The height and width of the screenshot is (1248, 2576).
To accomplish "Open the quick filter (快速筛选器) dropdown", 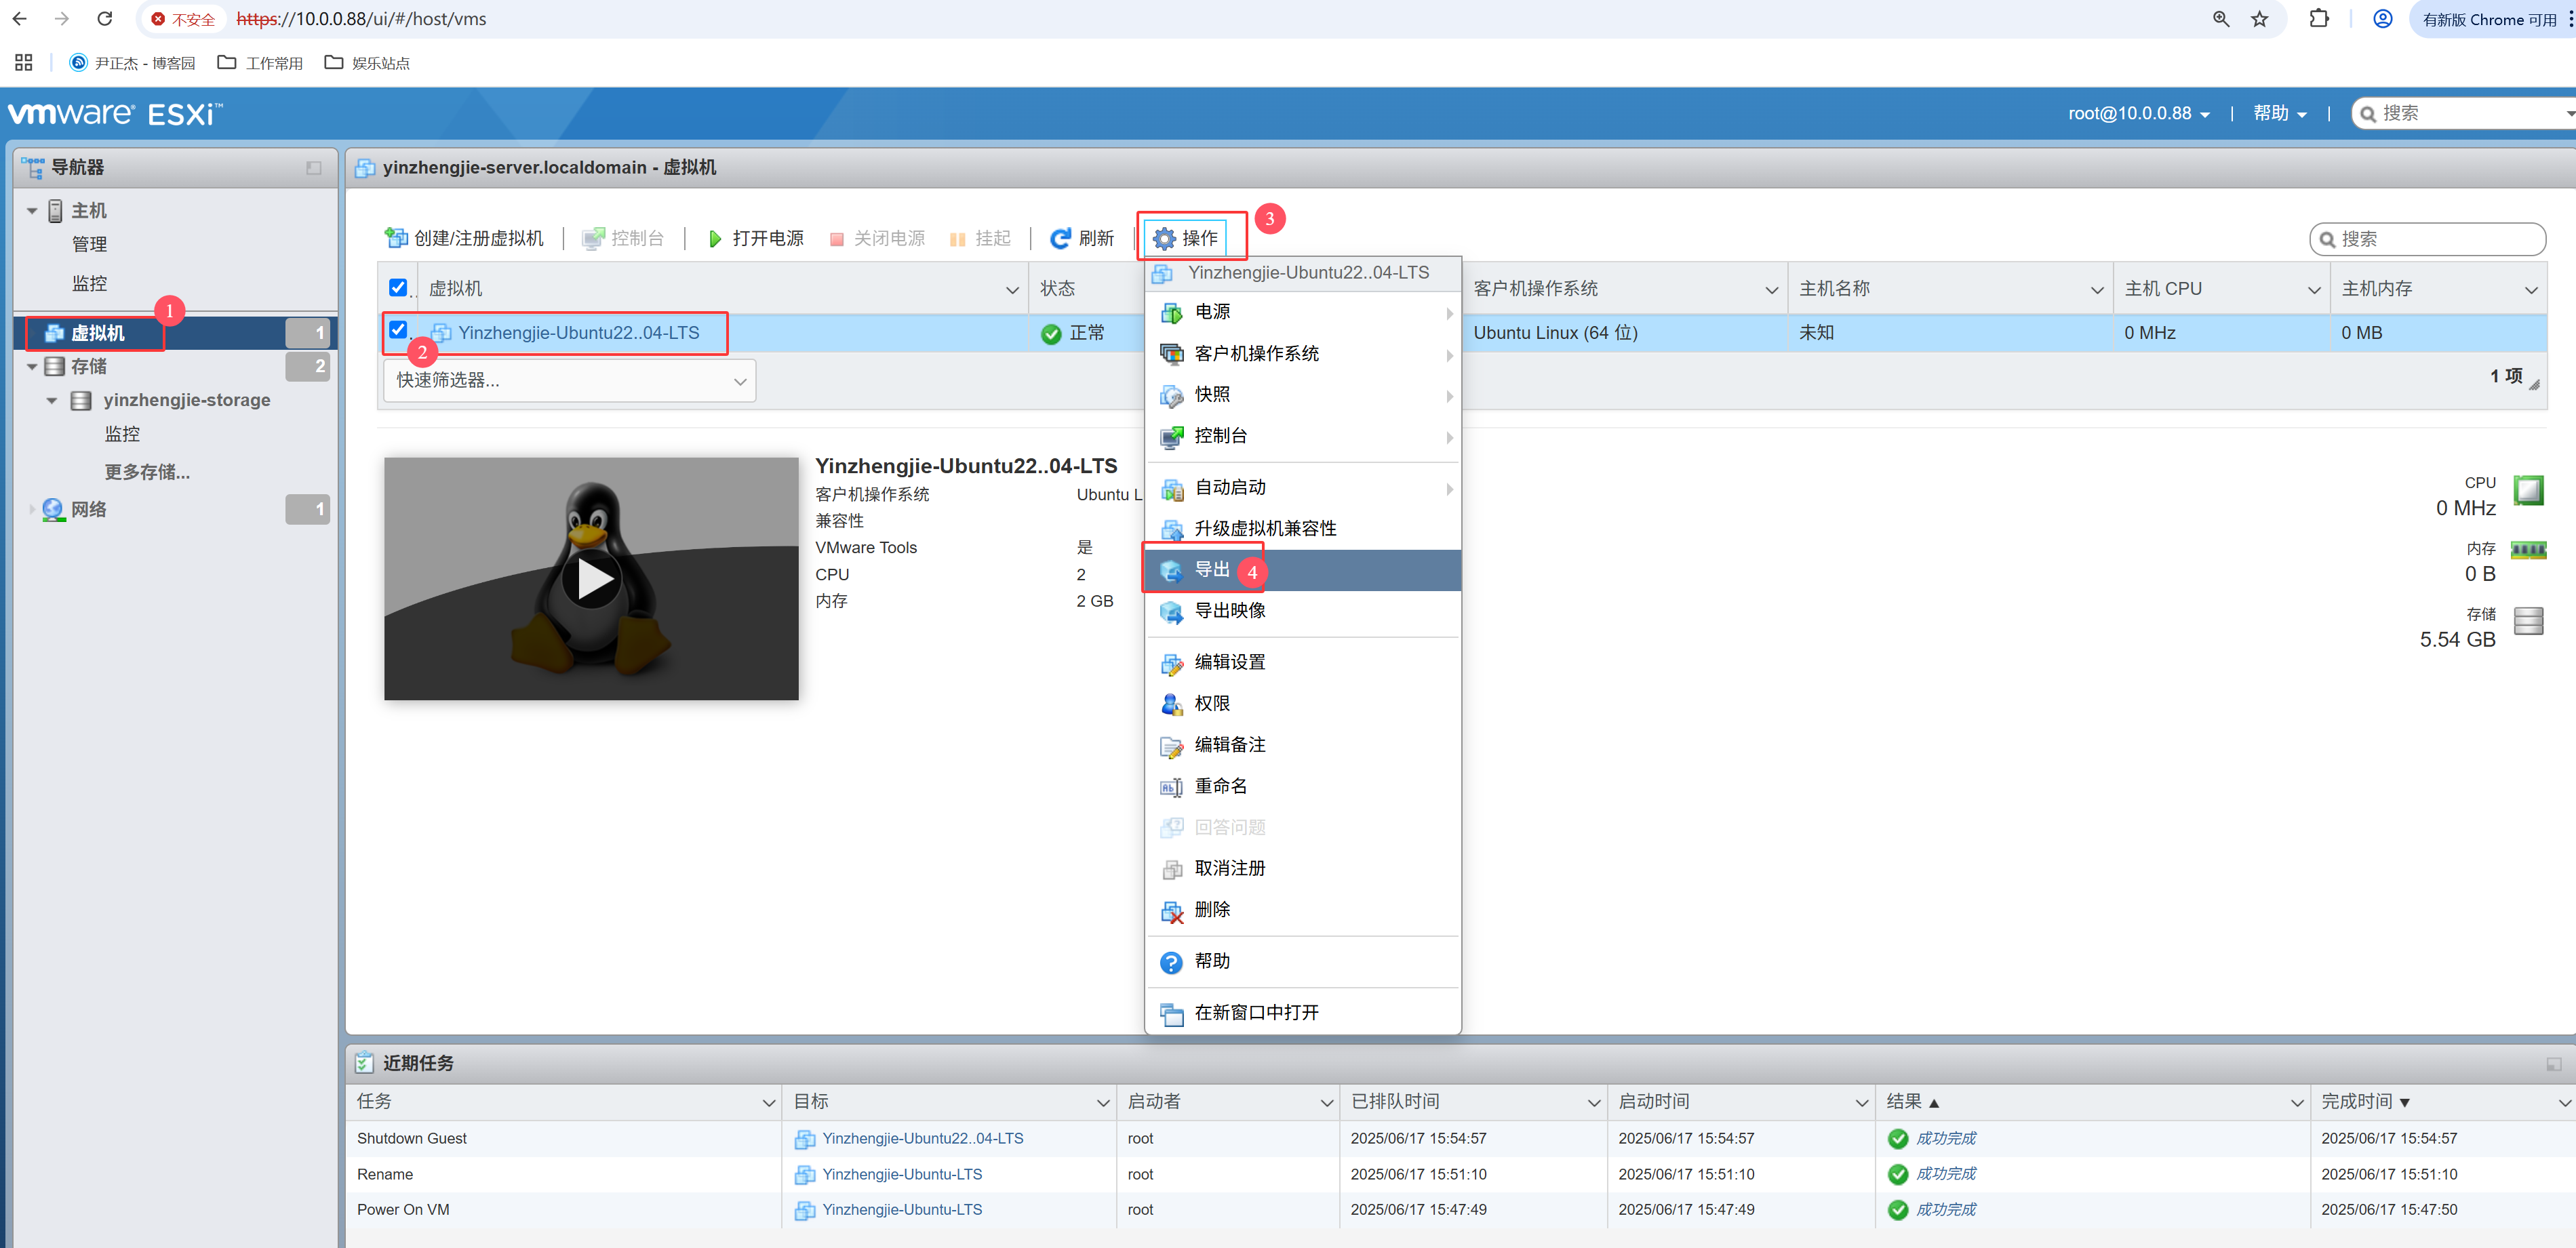I will [569, 381].
